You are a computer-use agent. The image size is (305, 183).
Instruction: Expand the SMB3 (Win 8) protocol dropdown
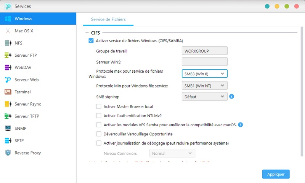pyautogui.click(x=205, y=73)
